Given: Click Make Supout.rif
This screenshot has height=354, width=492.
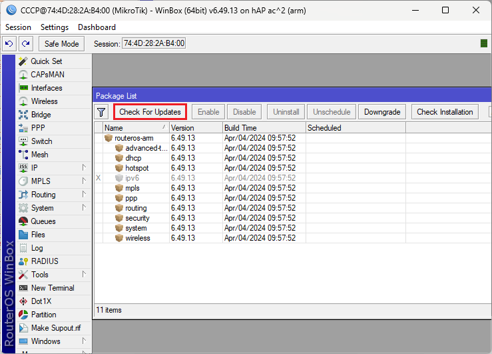Looking at the screenshot, I should coord(53,328).
